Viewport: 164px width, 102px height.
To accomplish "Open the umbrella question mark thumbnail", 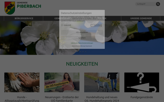I will click(x=142, y=82).
